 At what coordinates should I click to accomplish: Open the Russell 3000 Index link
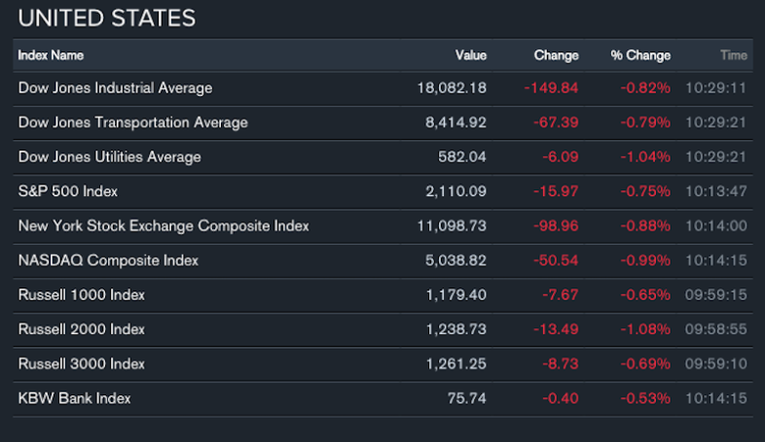[x=82, y=364]
